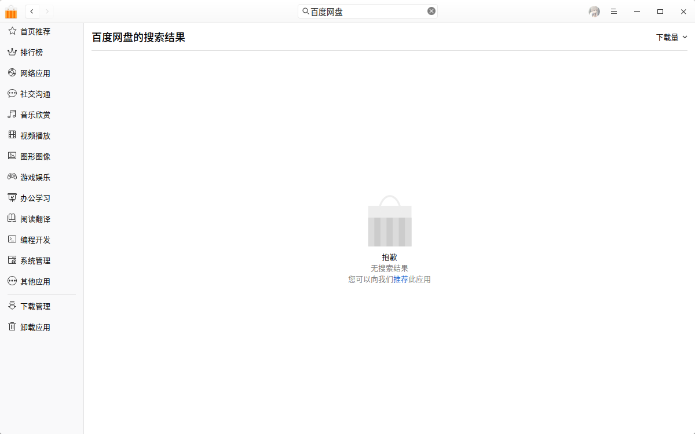Open the hamburger main menu
The height and width of the screenshot is (434, 695).
coord(614,12)
